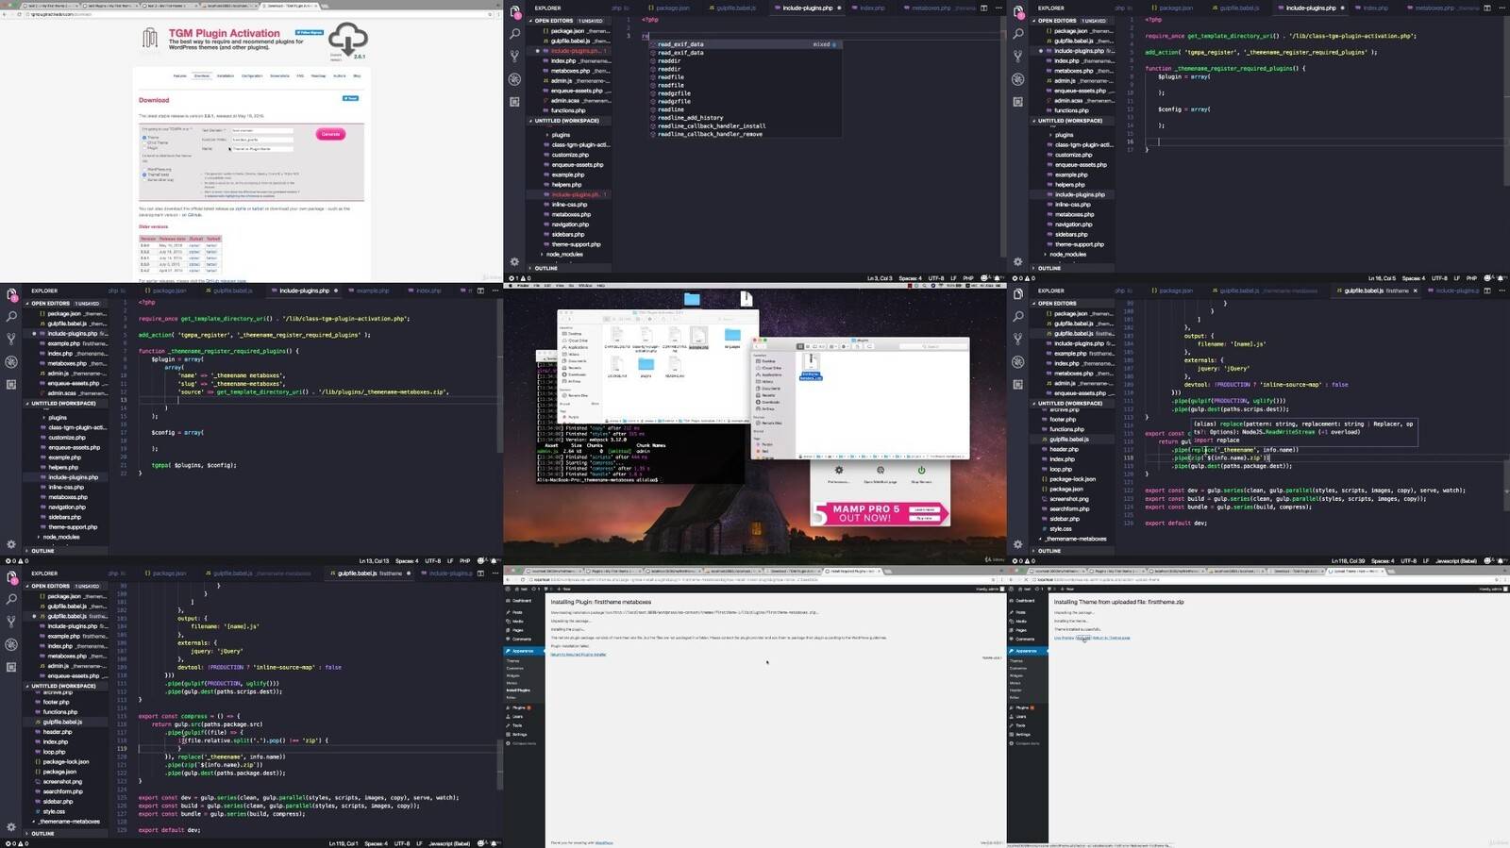The image size is (1510, 848).
Task: Select the WordPress.org distribution radio button
Action: pos(144,169)
